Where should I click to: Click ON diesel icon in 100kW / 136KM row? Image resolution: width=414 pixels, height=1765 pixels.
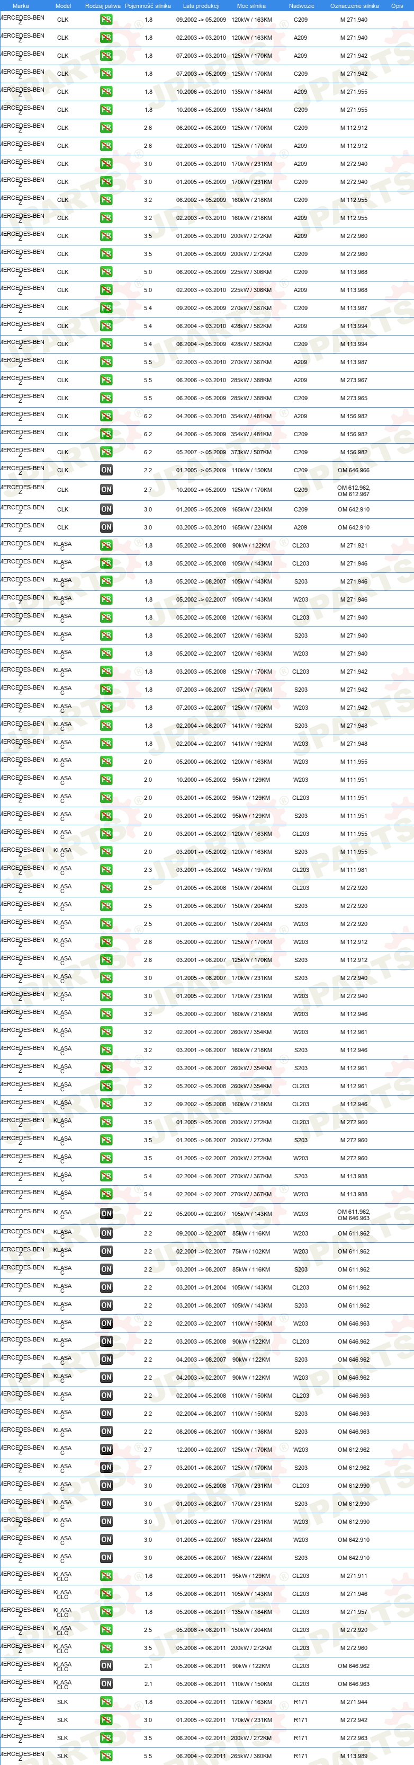click(106, 1431)
